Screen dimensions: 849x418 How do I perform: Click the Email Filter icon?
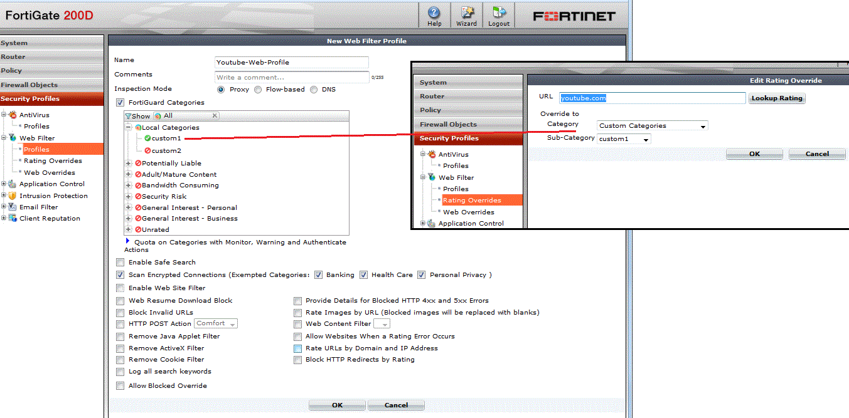point(13,207)
